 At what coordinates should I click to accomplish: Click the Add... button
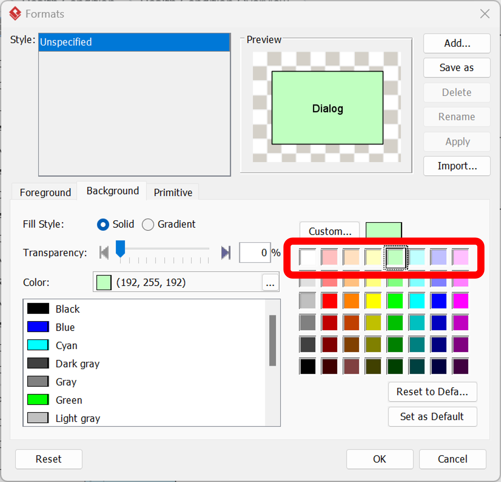coord(457,43)
